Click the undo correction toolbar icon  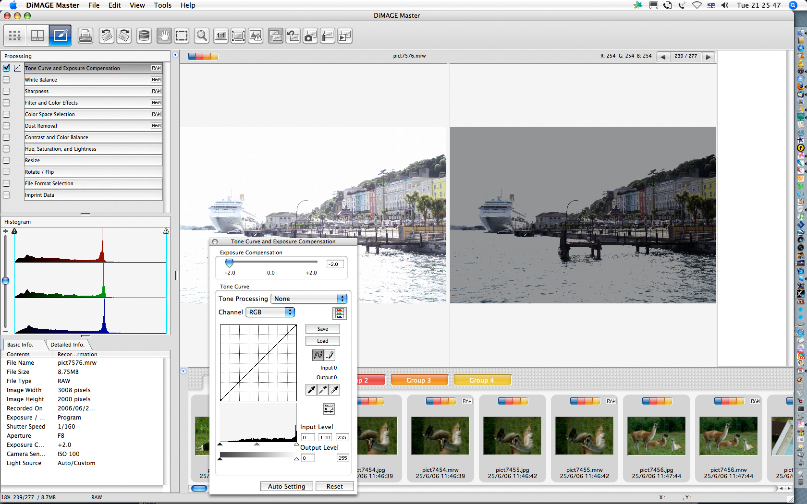(x=293, y=36)
